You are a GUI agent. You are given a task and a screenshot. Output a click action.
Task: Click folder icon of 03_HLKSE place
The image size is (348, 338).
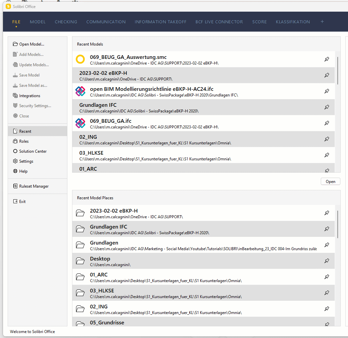[x=80, y=293]
